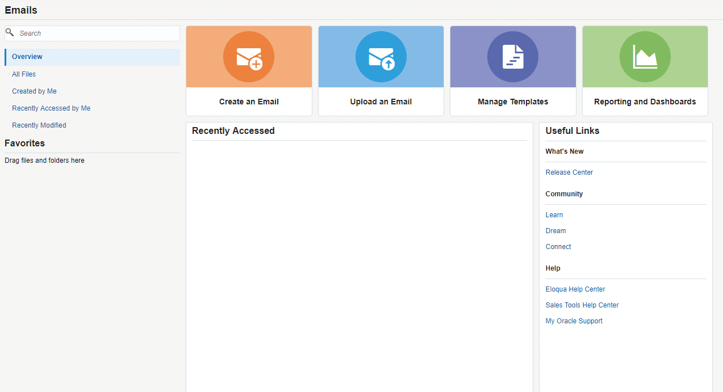View Recently Accessed by Me files
Image resolution: width=723 pixels, height=392 pixels.
(51, 108)
